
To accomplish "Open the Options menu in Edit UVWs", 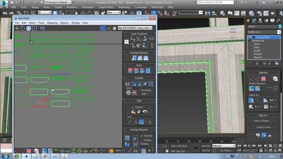I will [65, 23].
